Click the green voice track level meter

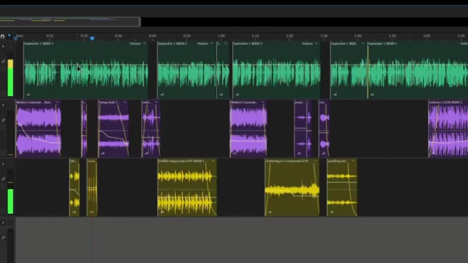coord(10,75)
